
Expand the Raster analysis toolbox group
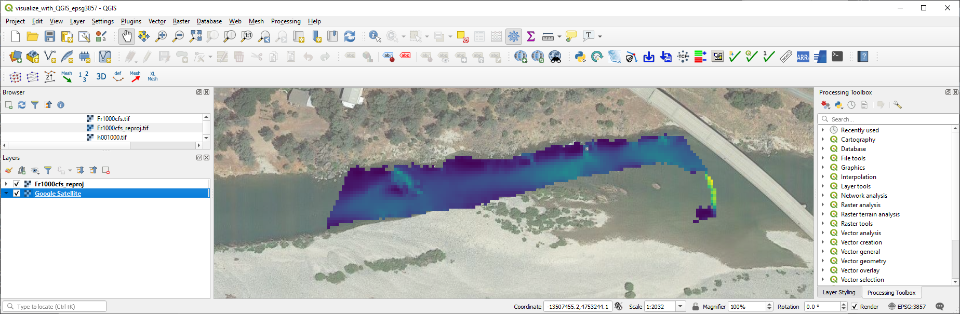pos(823,205)
